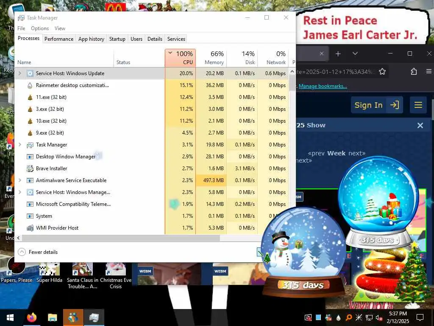Switch to the Performance tab
Screen dimensions: 434x326
pos(58,39)
